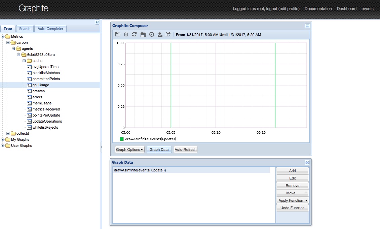Open the Apply Function dropdown
This screenshot has height=229, width=380.
[x=293, y=200]
